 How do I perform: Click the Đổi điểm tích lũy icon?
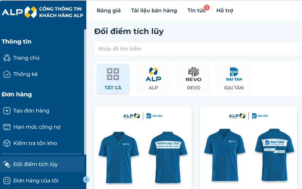tap(7, 164)
